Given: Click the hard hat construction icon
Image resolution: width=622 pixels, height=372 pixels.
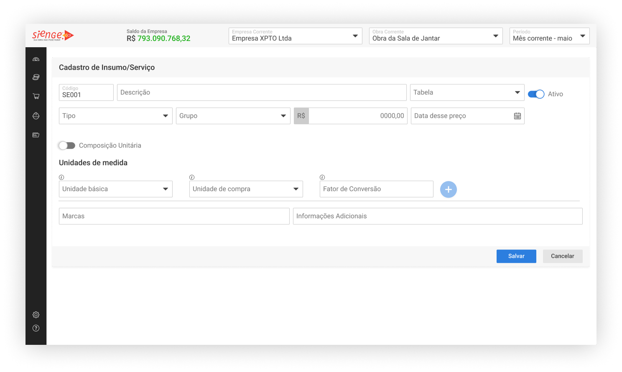Looking at the screenshot, I should [x=36, y=116].
